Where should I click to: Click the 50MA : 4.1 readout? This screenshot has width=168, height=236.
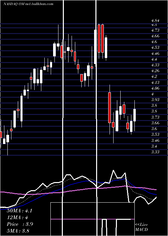pos(19,211)
